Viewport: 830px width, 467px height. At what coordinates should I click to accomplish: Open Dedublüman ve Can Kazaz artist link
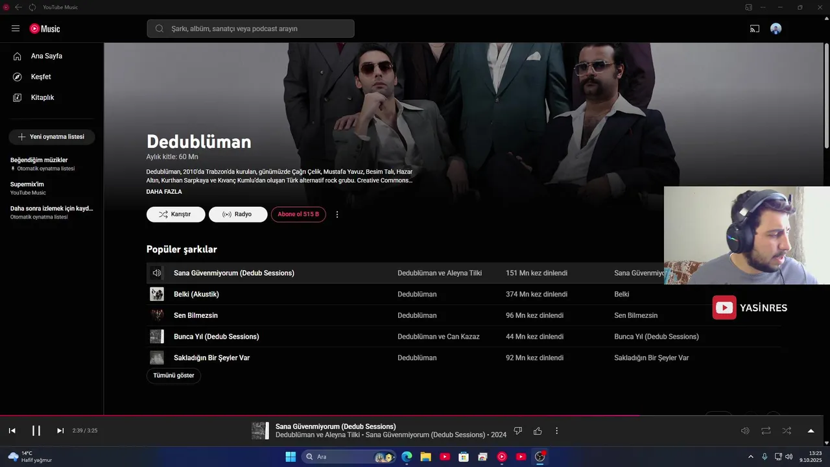(x=438, y=337)
